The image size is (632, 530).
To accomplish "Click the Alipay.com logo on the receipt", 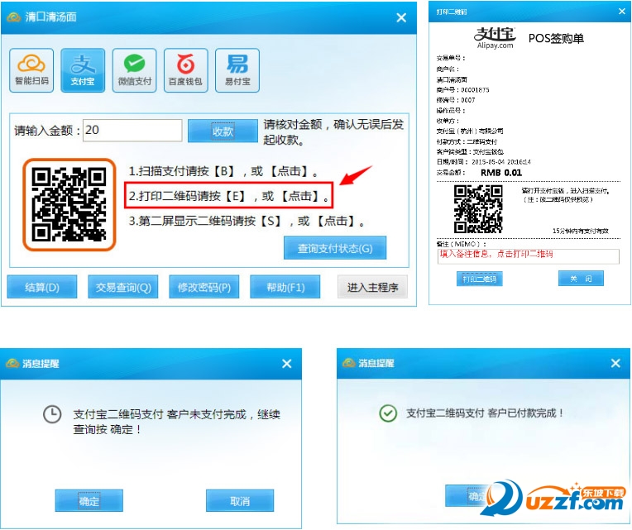I will pos(495,38).
